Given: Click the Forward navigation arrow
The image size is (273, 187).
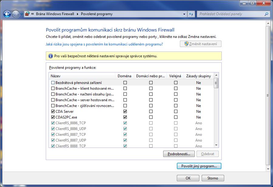Looking at the screenshot, I should [15, 14].
